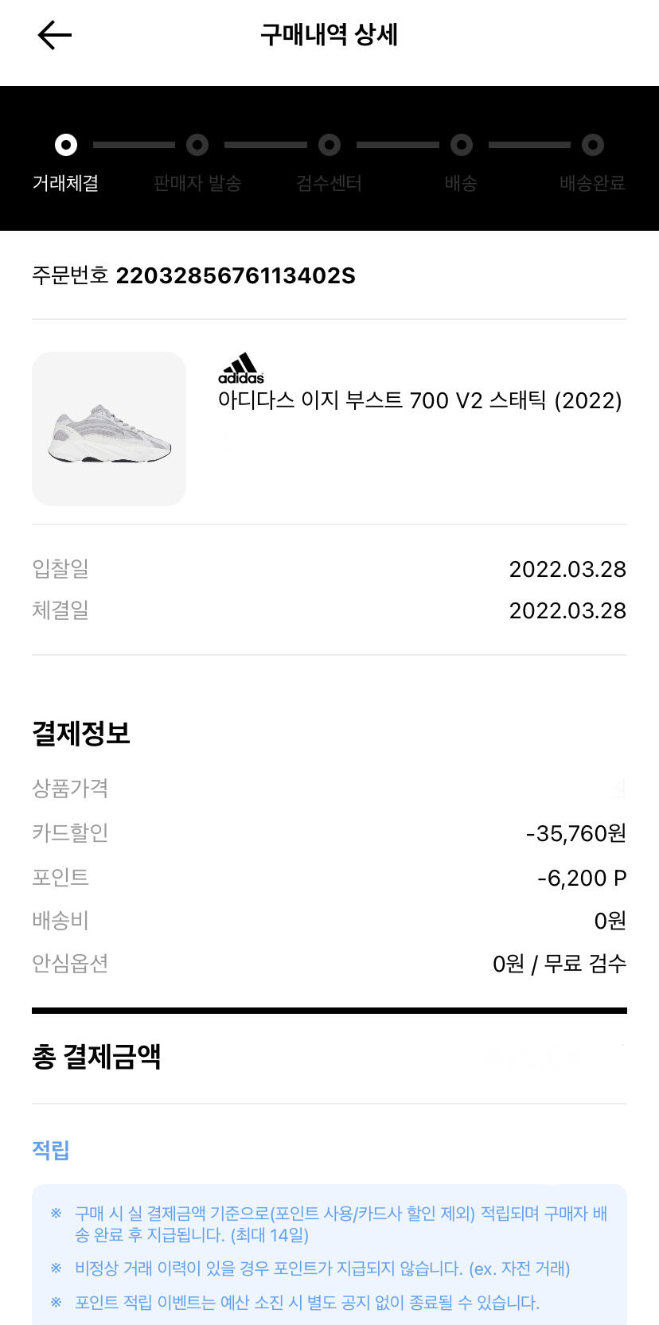Screen dimensions: 659x1325
Task: Tap the 구매내역 상세 page title
Action: (329, 35)
